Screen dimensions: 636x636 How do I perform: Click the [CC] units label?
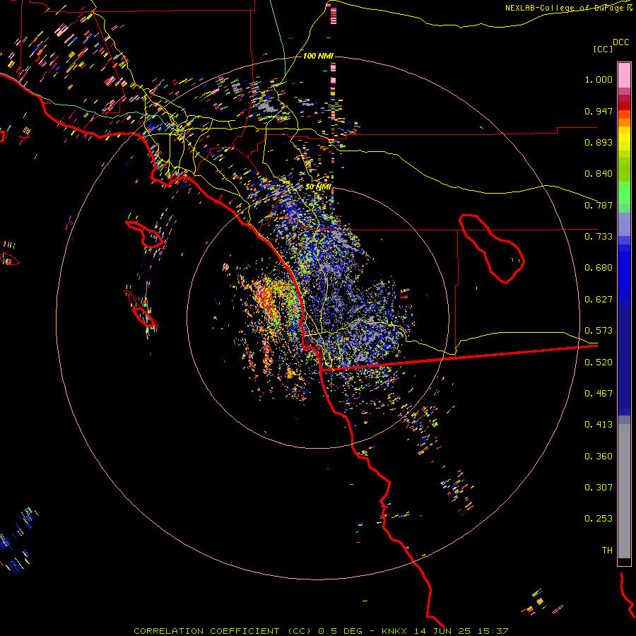tap(603, 49)
